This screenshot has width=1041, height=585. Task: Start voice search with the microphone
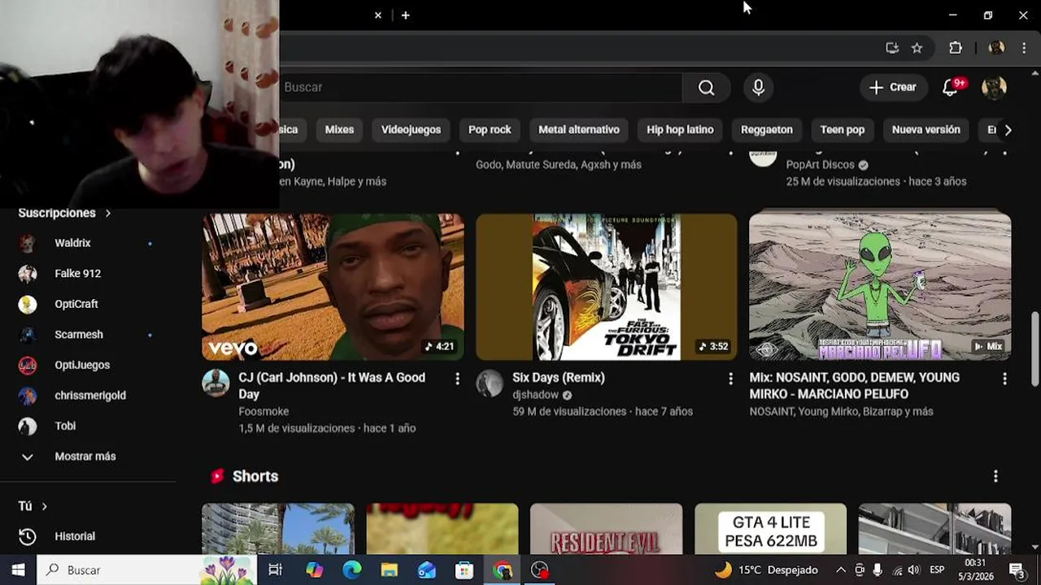[x=758, y=88]
